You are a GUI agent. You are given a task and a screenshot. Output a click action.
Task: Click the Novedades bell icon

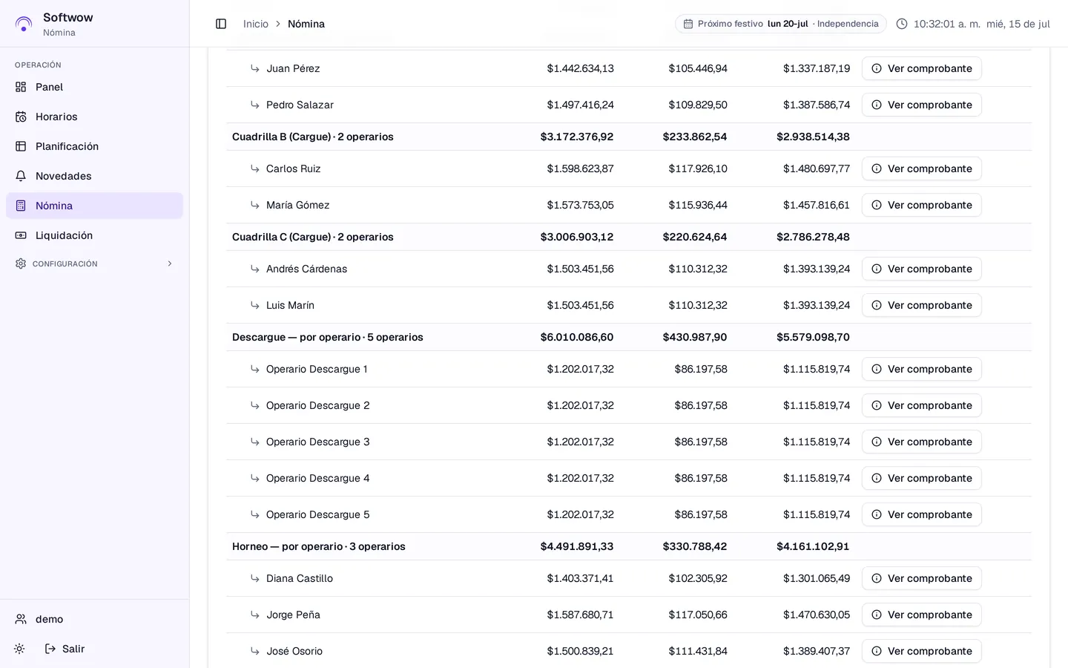coord(21,176)
